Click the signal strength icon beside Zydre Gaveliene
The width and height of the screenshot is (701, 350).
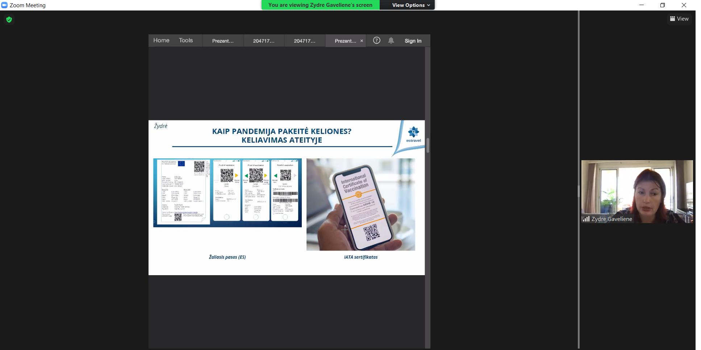[x=586, y=219]
